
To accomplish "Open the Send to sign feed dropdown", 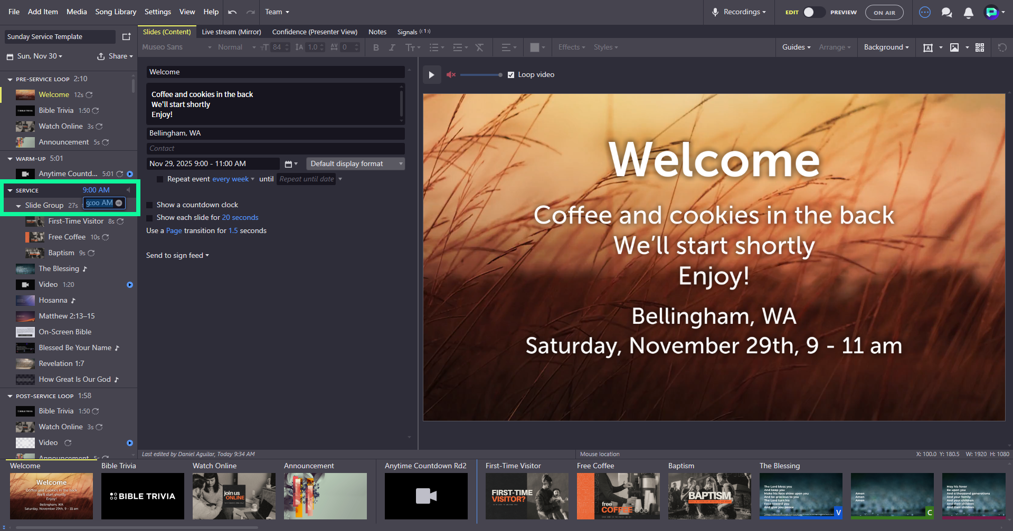I will [x=177, y=256].
